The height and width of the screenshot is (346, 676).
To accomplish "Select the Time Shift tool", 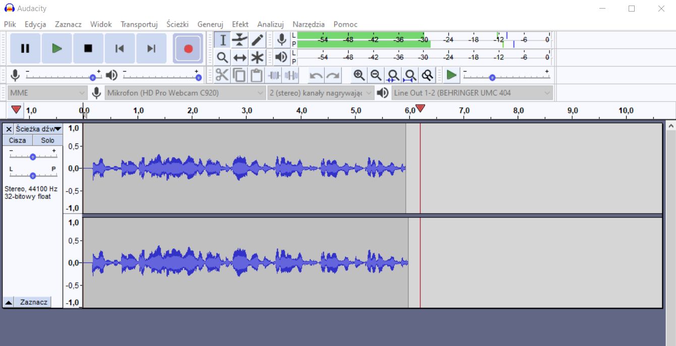I will [x=239, y=57].
